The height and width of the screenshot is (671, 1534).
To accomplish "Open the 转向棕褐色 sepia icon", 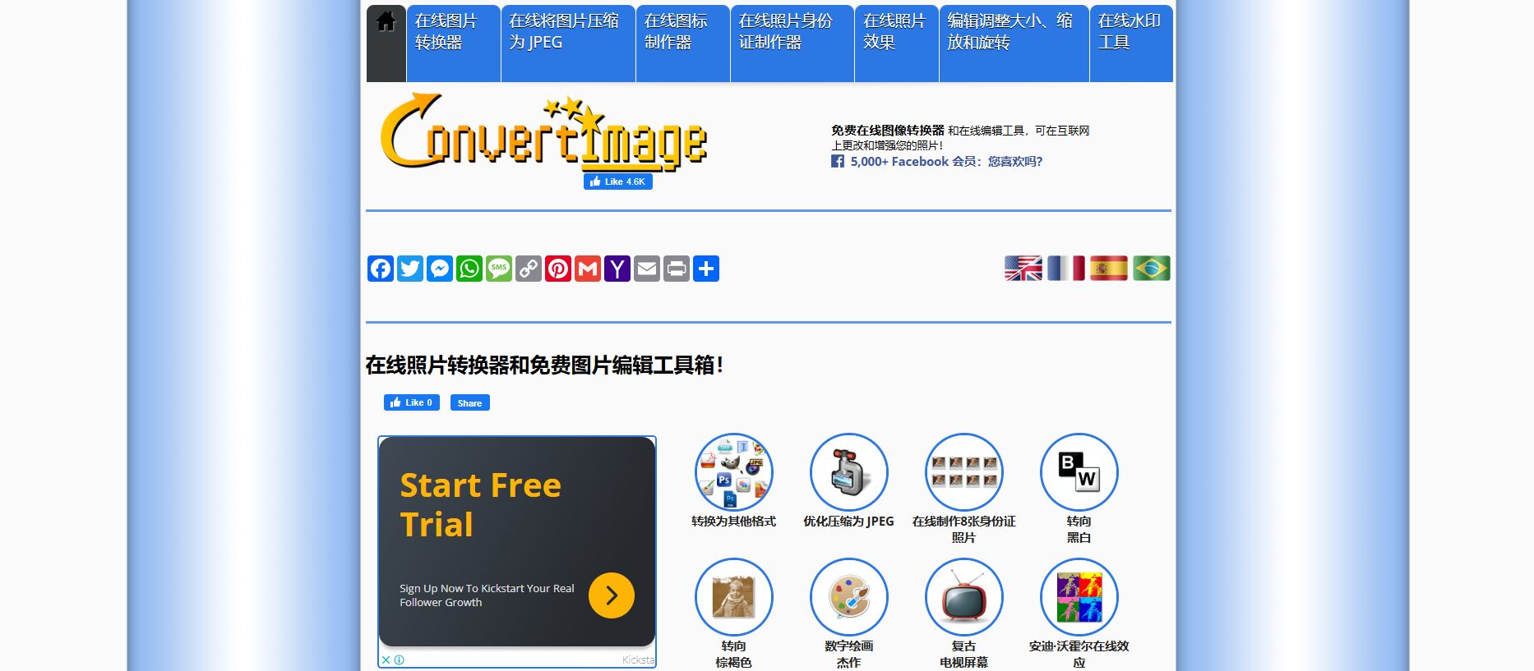I will click(734, 597).
